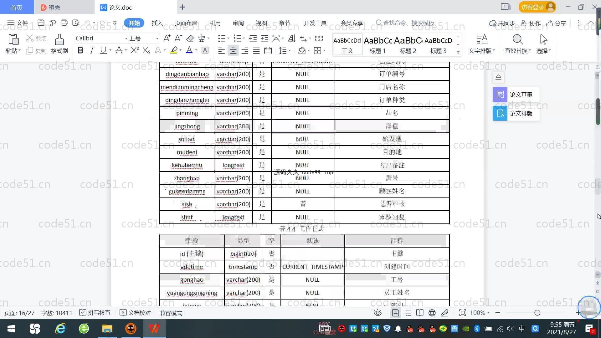Toggle italic formatting
Screen dimensions: 601x338
(92, 50)
